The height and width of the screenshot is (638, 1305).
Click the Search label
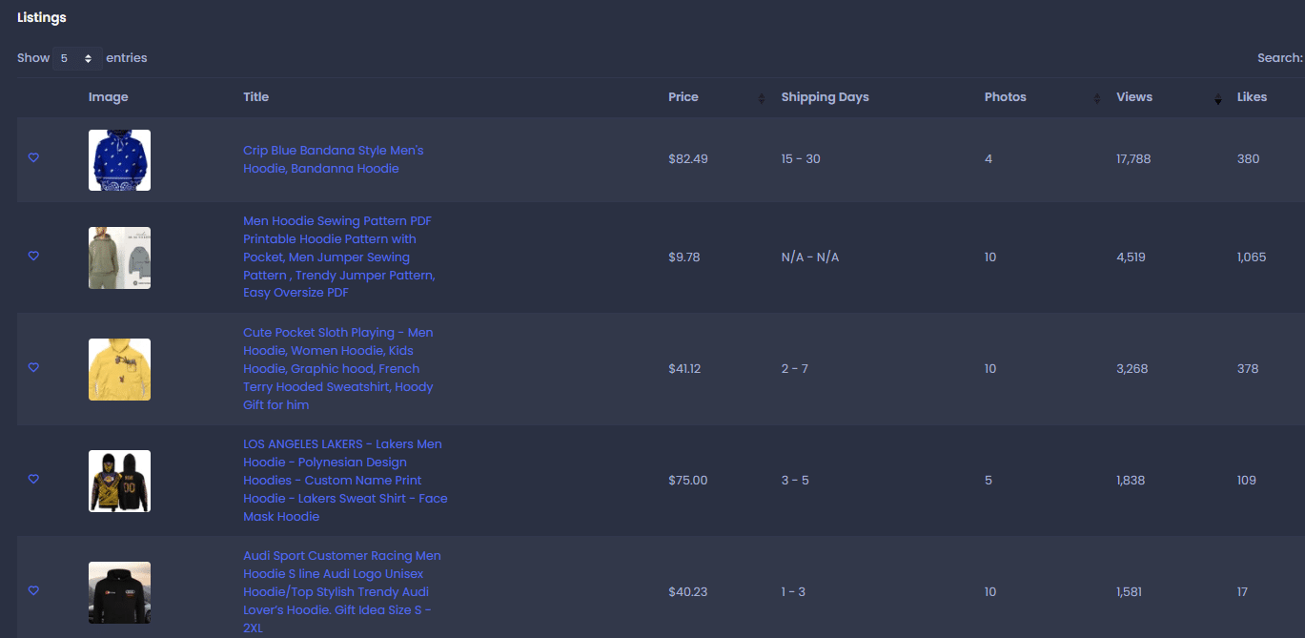coord(1280,58)
